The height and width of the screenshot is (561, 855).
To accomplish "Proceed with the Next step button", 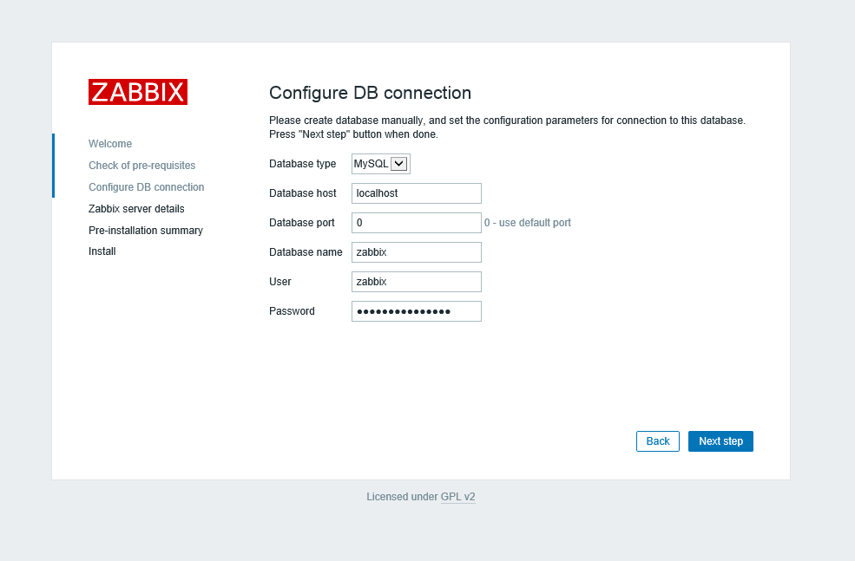I will pyautogui.click(x=720, y=441).
